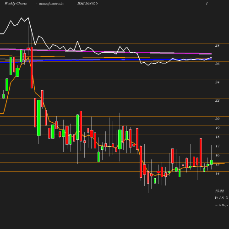
Task: Click the 'Weekly Charts' title text
Action: (16, 4)
